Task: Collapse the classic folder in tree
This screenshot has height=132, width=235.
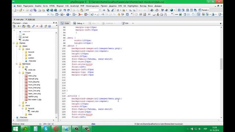Action: pos(17,46)
